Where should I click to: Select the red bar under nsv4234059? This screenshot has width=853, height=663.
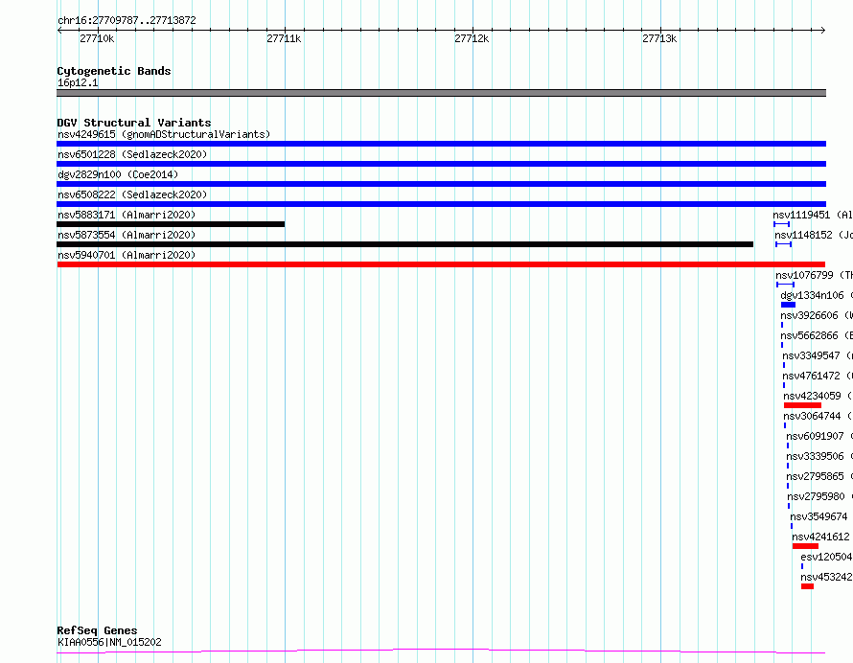(x=802, y=405)
